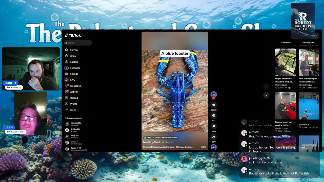The width and height of the screenshot is (324, 182).
Task: Follow creator via avatar plus button
Action: 214,98
